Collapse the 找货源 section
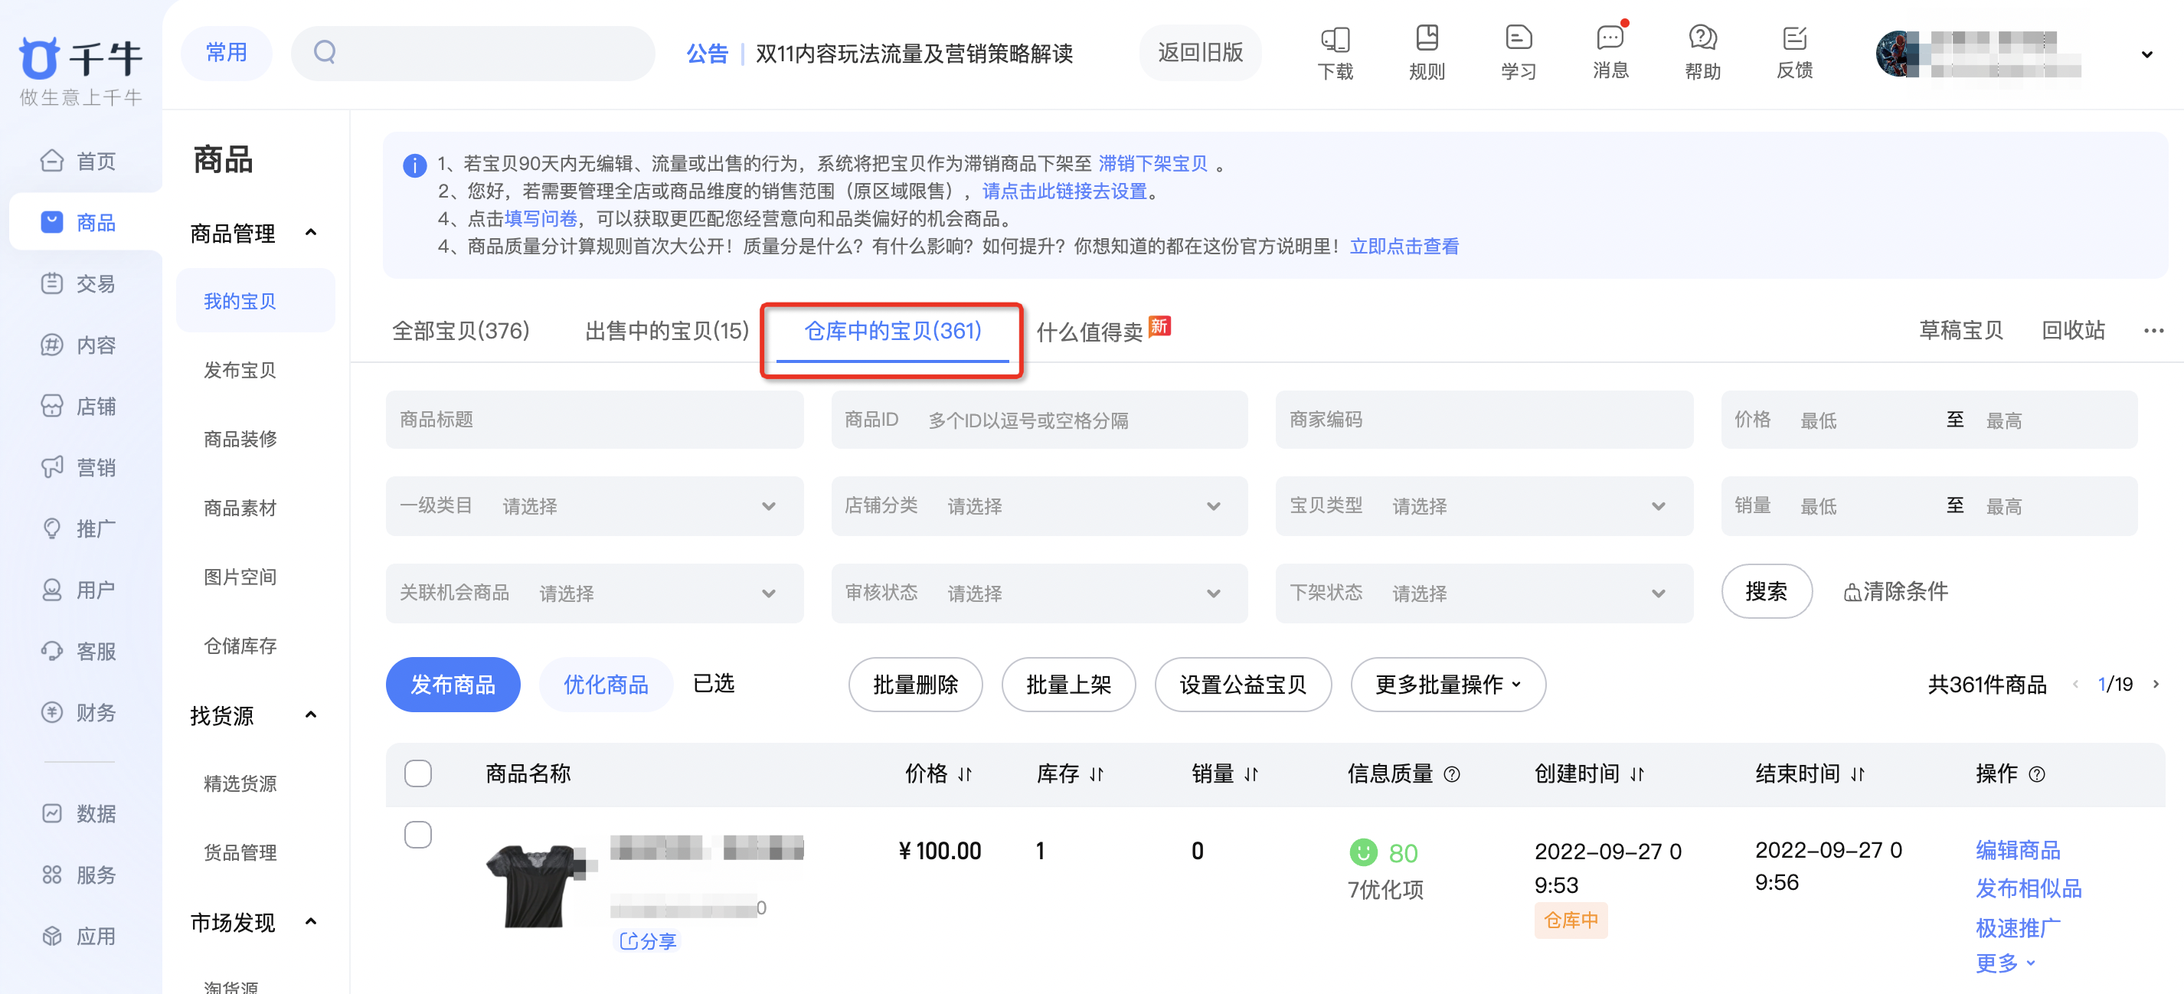The width and height of the screenshot is (2184, 994). click(310, 715)
